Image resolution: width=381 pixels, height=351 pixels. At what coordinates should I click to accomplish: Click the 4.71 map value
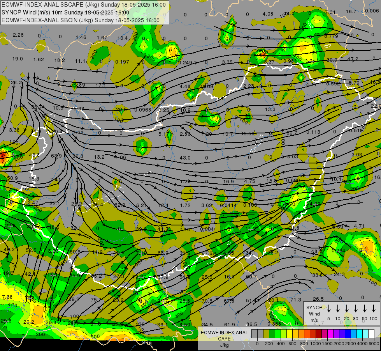tap(359, 226)
